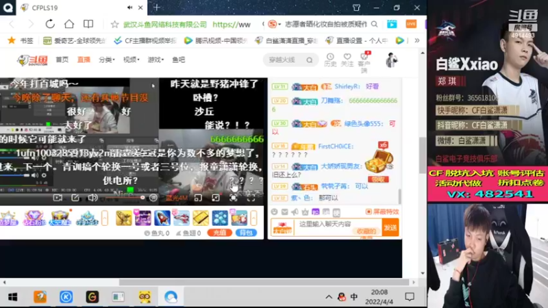Click the player record camera icon
This screenshot has width=548, height=308.
pos(58,198)
